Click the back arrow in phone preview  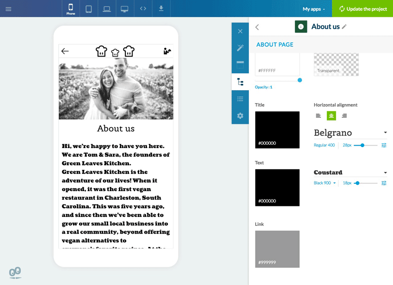click(65, 51)
